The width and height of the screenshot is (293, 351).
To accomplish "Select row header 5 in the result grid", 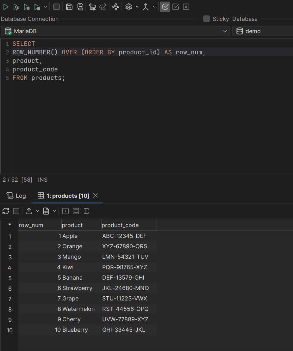I will [9, 278].
